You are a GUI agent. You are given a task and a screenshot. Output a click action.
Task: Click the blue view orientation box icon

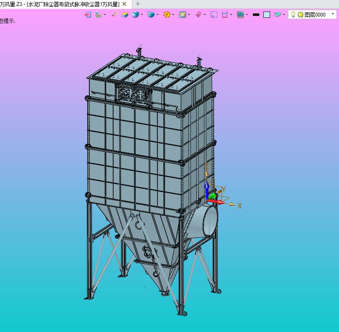[151, 14]
